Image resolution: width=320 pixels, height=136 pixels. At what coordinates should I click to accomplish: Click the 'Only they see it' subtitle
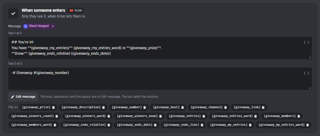54,16
